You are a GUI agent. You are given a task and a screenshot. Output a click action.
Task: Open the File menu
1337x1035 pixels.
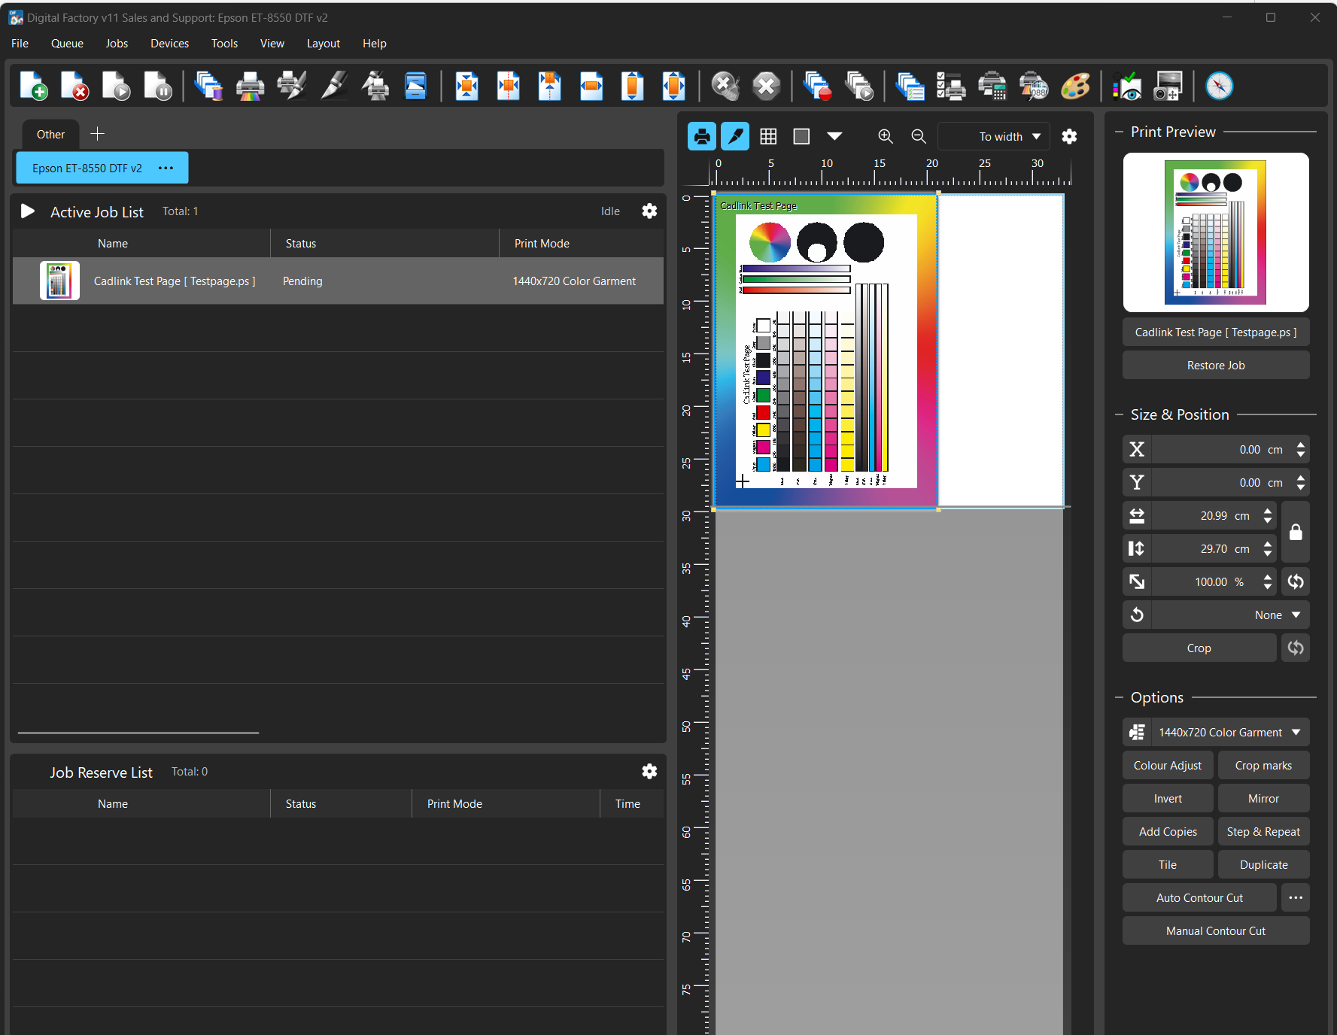click(x=20, y=43)
